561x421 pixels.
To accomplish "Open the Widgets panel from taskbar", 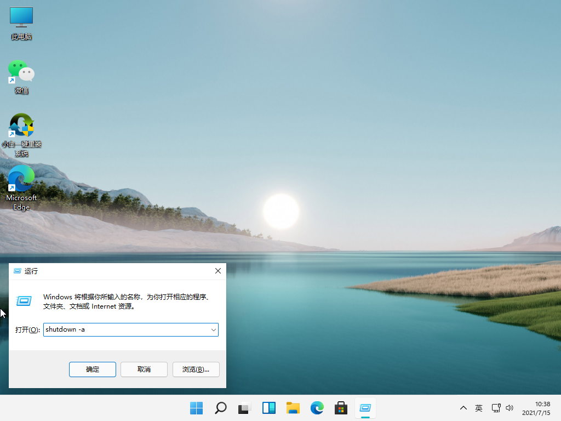I will coord(268,408).
